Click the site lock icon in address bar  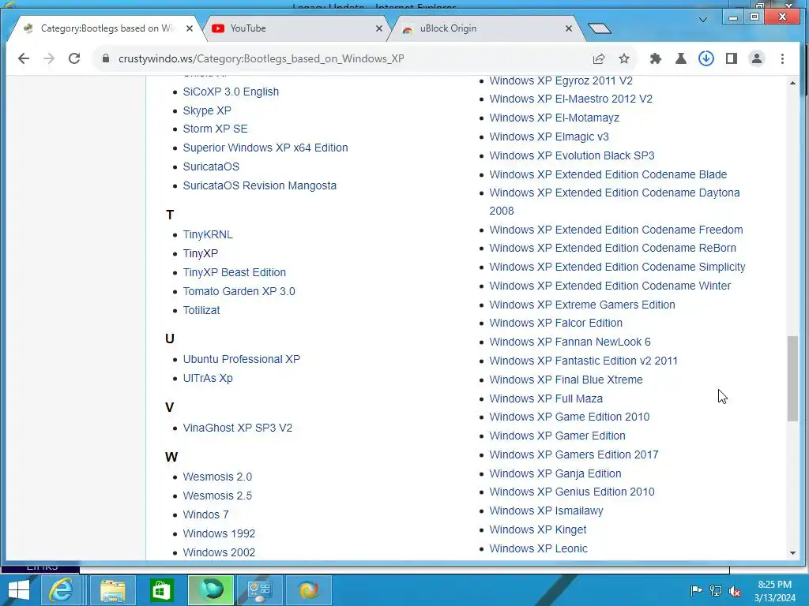106,58
